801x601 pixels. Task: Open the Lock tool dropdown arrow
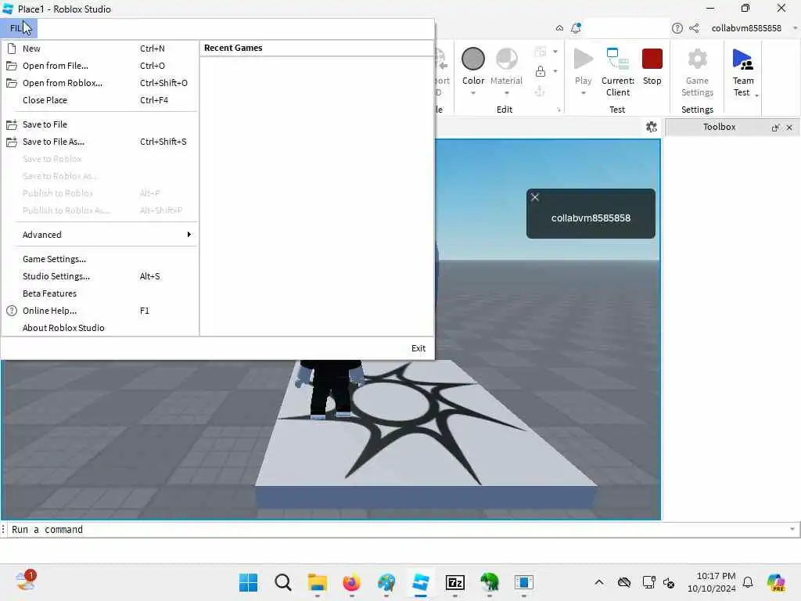point(555,71)
